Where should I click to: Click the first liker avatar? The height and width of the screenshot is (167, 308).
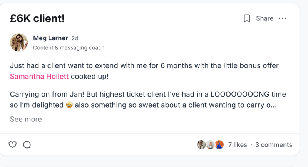(x=201, y=144)
